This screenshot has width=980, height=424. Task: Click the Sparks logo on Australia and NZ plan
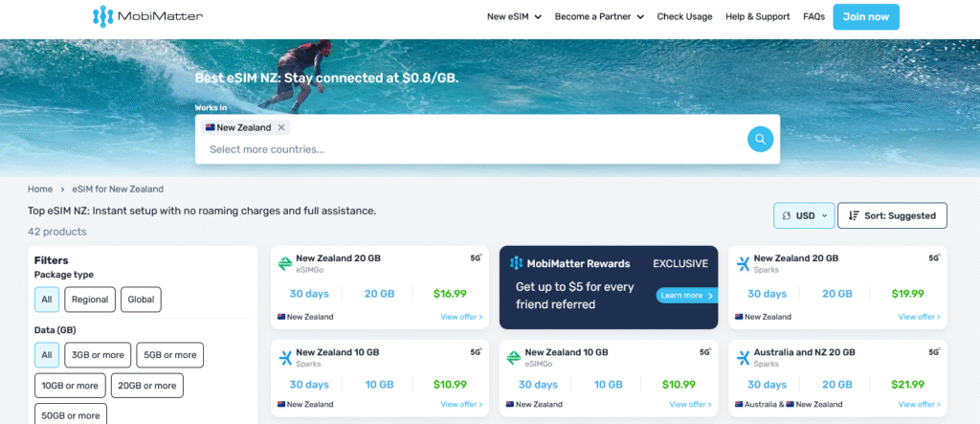coord(743,358)
